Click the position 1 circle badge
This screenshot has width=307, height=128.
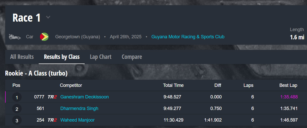[17, 97]
